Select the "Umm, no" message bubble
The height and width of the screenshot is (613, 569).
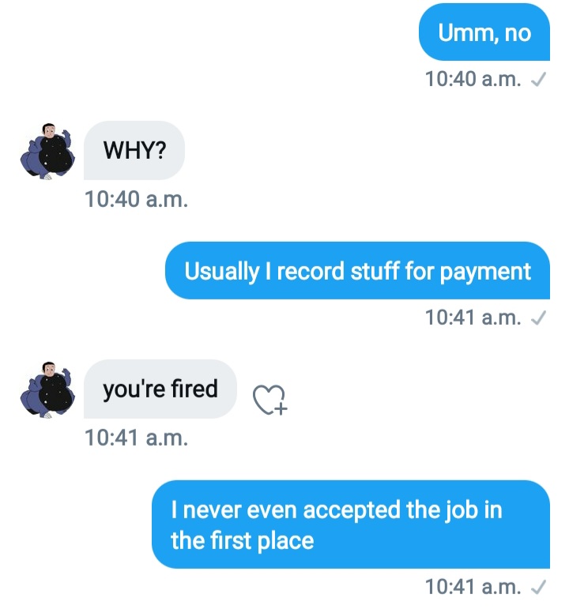point(484,32)
